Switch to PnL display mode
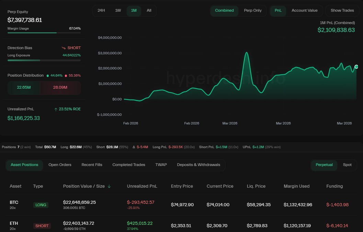Viewport: 363px width, 232px height. point(278,11)
